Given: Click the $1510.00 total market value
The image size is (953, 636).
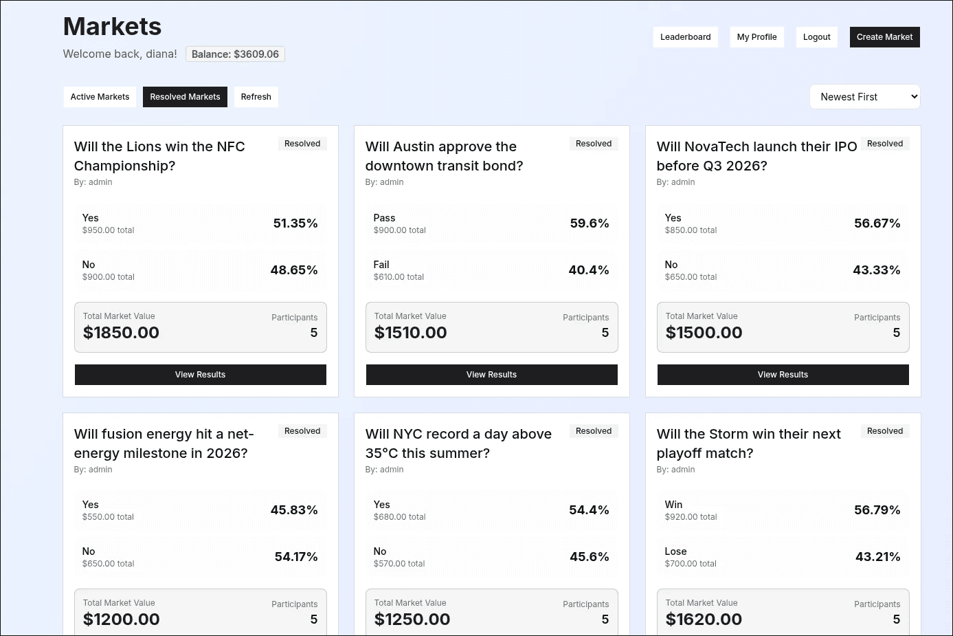Looking at the screenshot, I should click(x=410, y=333).
